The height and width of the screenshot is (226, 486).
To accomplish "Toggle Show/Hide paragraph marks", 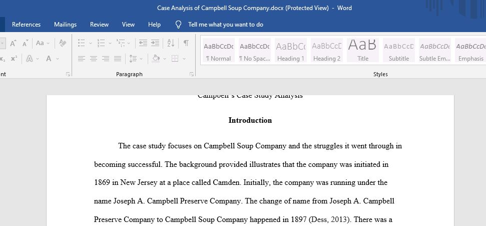I will tap(186, 43).
